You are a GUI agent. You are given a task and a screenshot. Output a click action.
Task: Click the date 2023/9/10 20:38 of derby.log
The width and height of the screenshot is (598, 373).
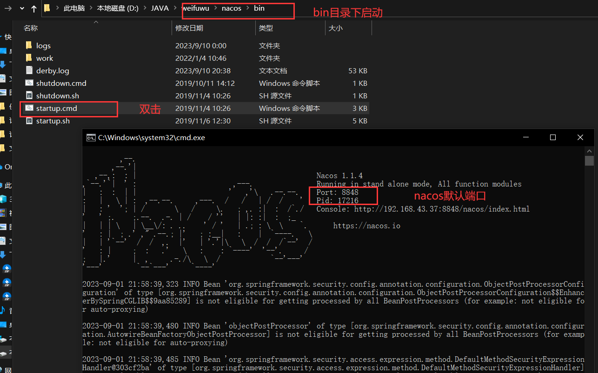203,71
